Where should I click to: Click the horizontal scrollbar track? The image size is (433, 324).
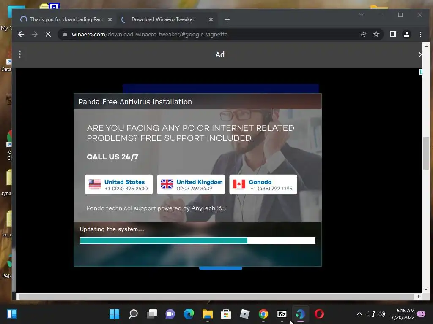coord(216,297)
